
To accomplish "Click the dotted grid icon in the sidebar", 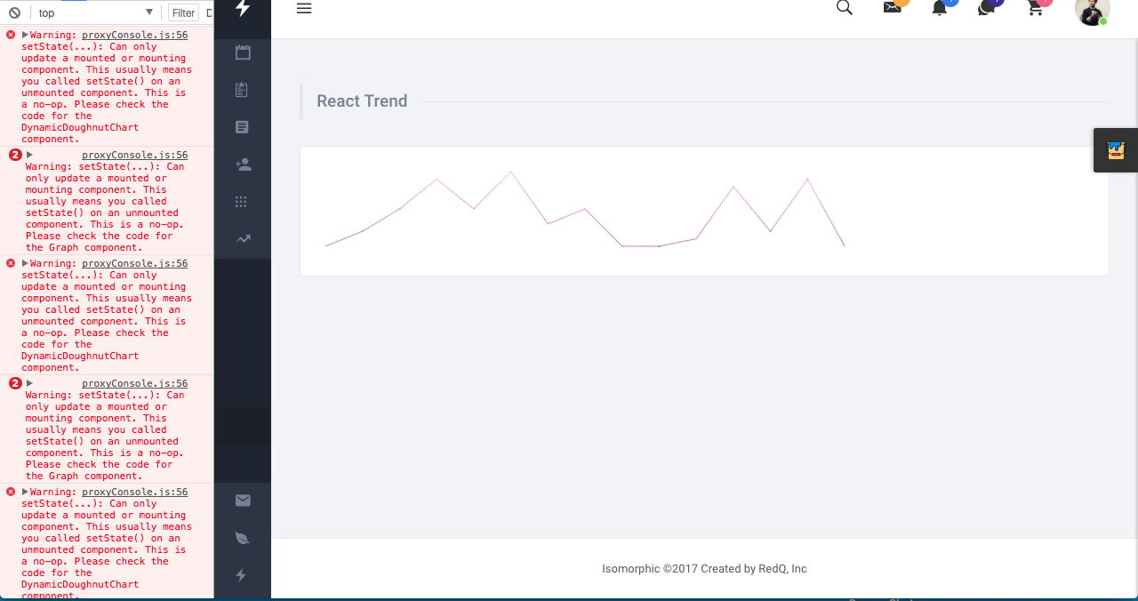I will pos(241,202).
